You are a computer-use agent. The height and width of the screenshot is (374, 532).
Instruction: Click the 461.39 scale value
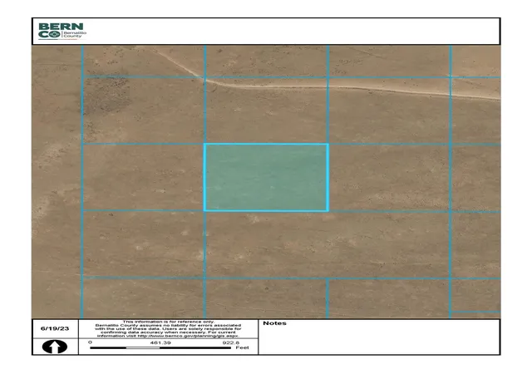pos(160,342)
